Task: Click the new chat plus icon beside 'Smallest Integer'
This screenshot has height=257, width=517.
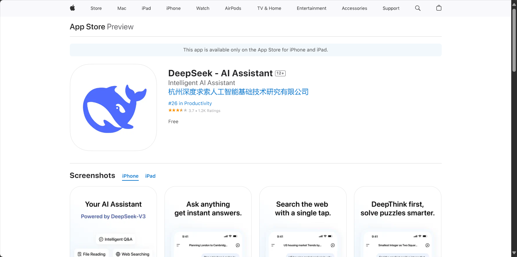Action: pos(427,245)
